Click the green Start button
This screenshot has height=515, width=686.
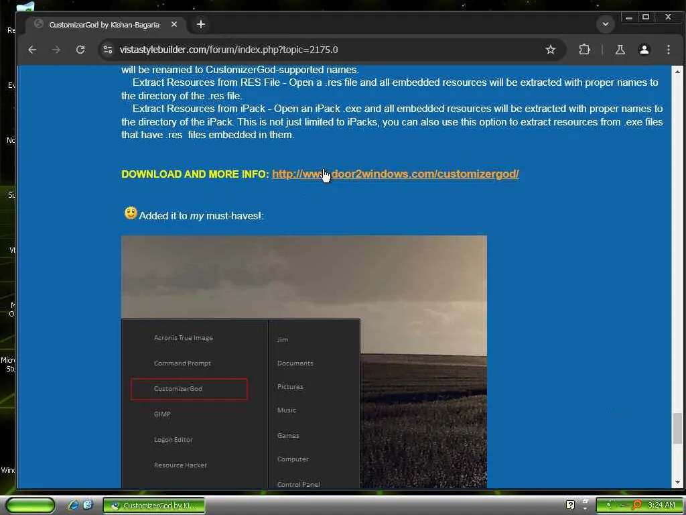30,506
